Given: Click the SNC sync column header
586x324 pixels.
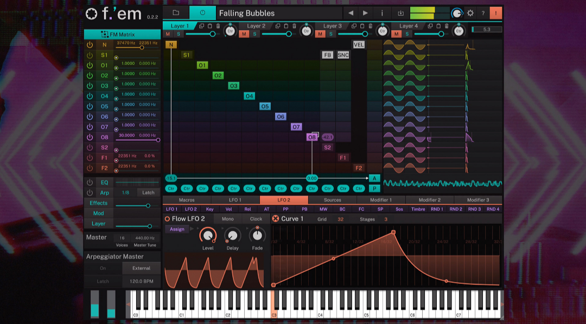Looking at the screenshot, I should (343, 55).
